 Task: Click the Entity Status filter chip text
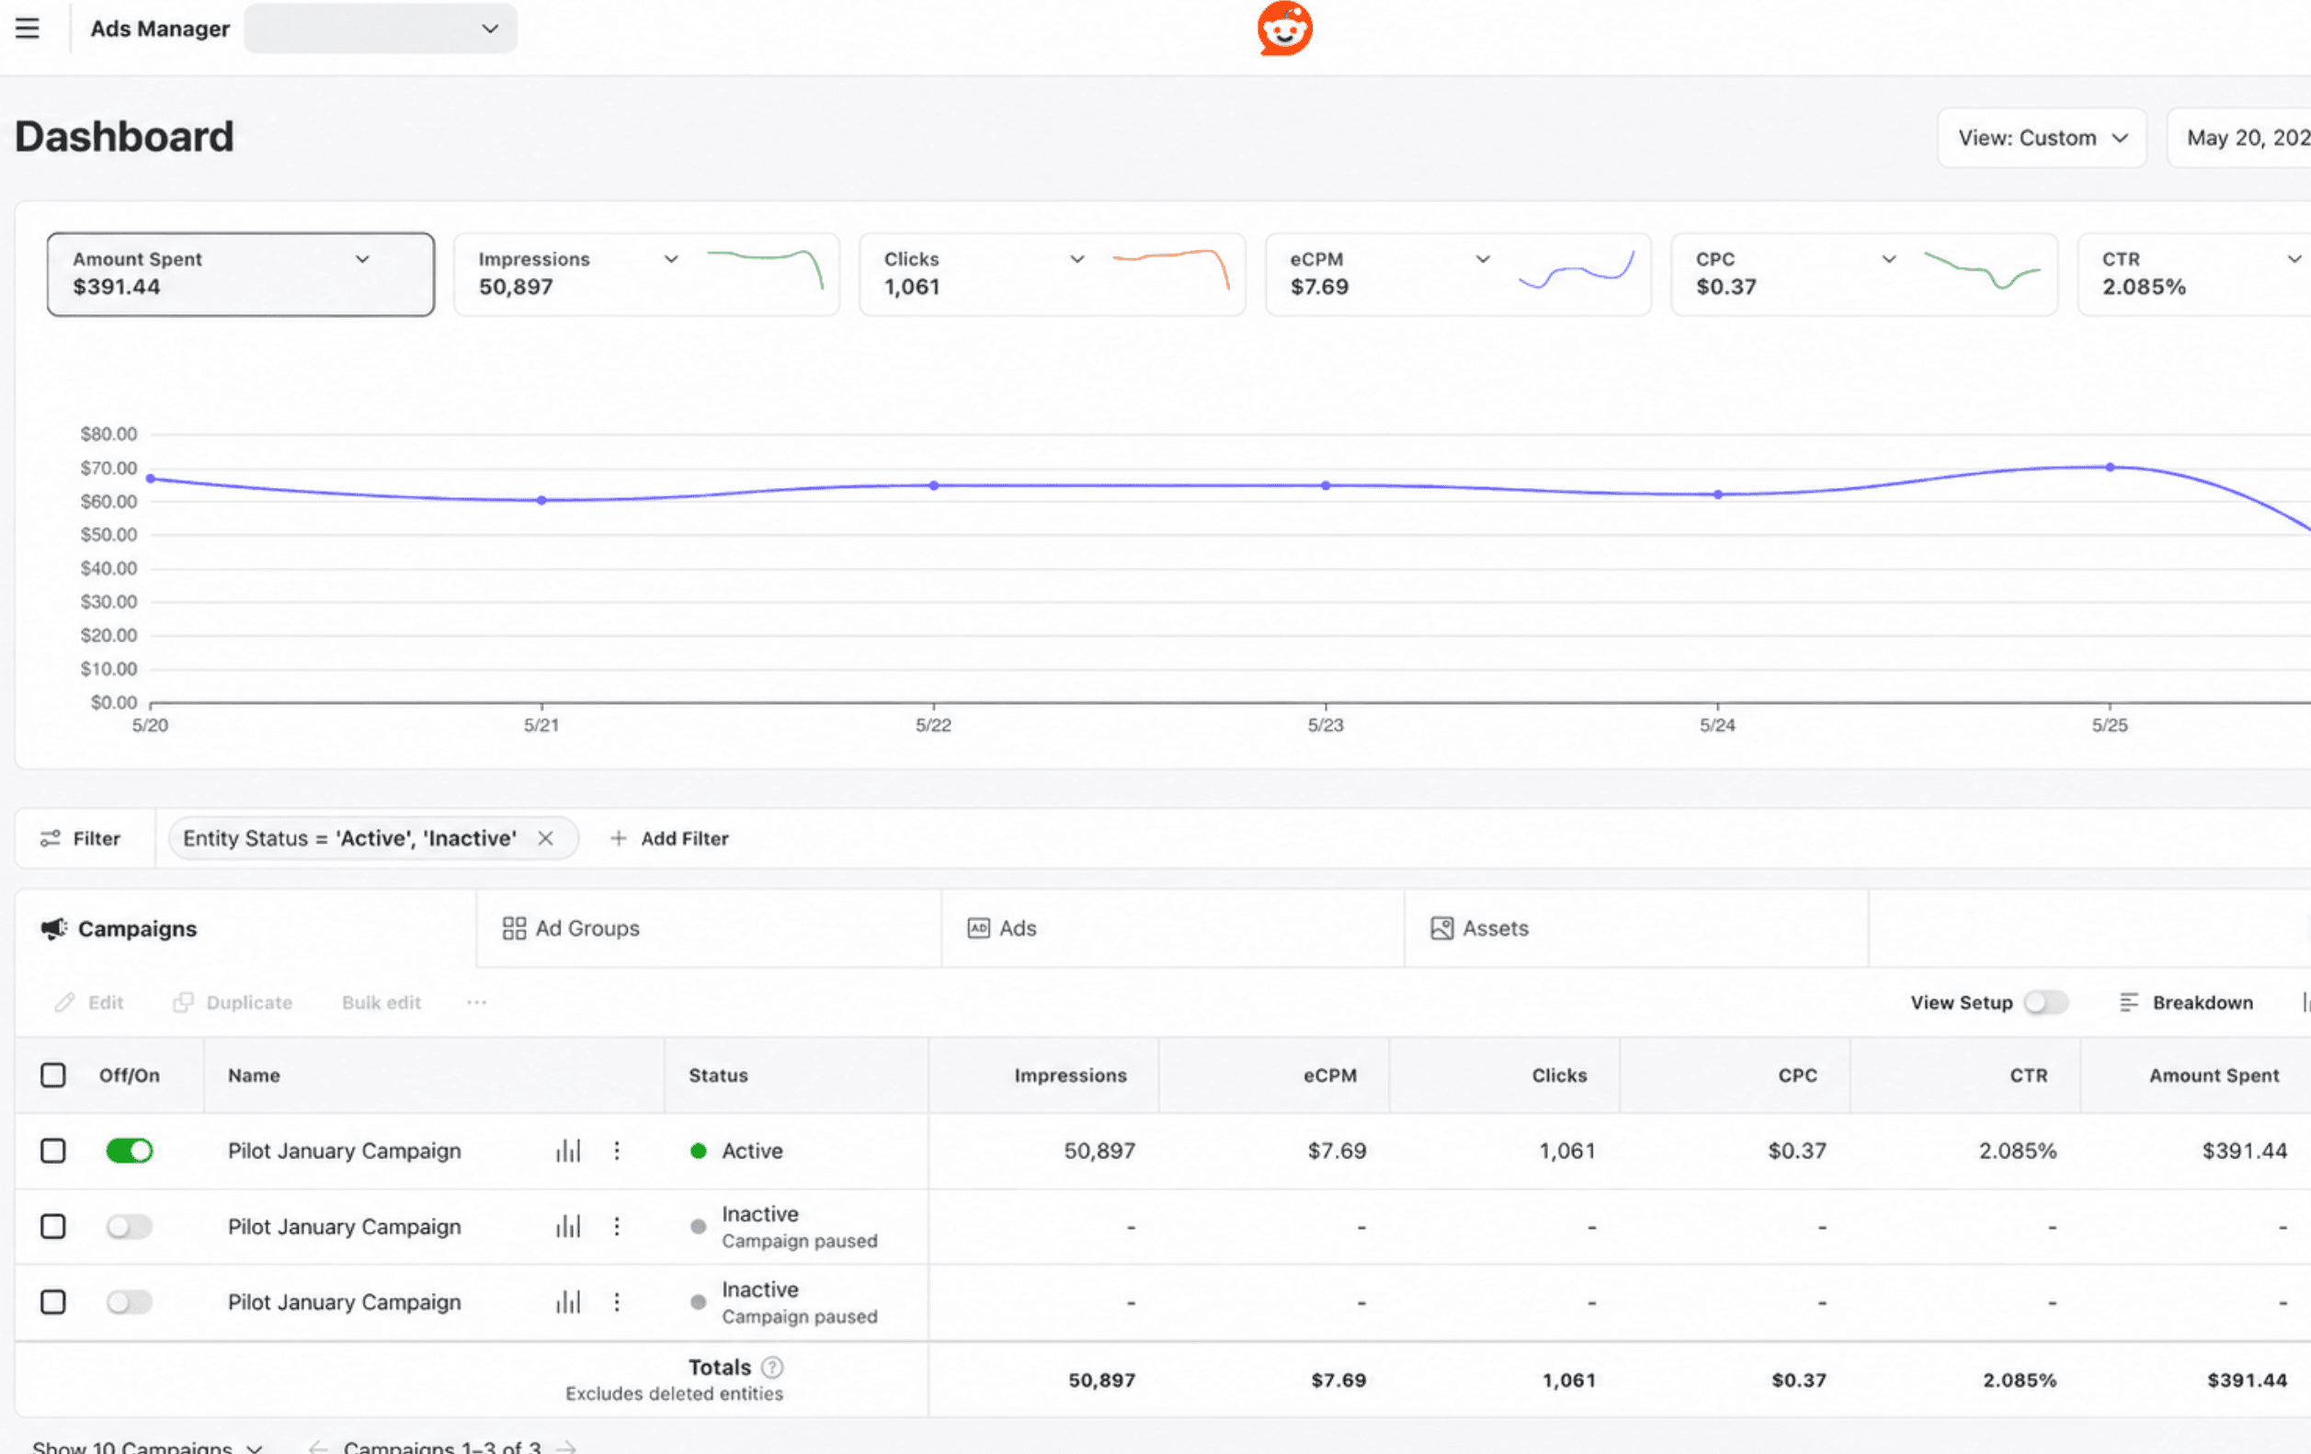pyautogui.click(x=349, y=838)
